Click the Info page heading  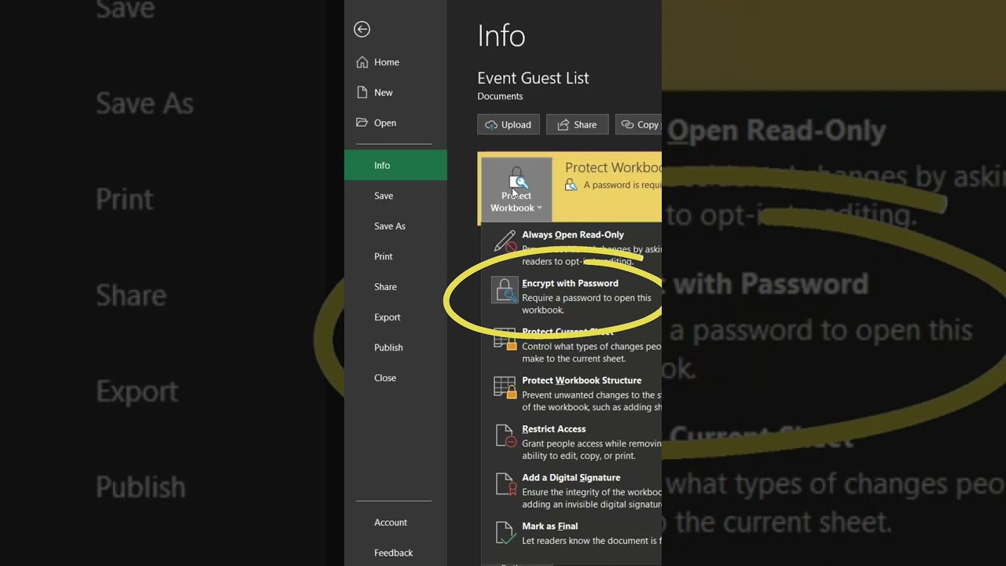click(x=501, y=35)
